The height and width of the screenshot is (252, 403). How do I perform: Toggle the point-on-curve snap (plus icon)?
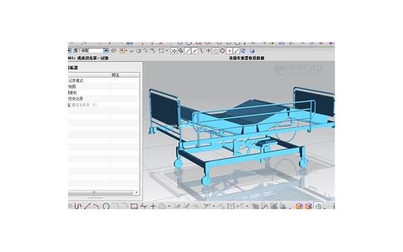pyautogui.click(x=230, y=50)
